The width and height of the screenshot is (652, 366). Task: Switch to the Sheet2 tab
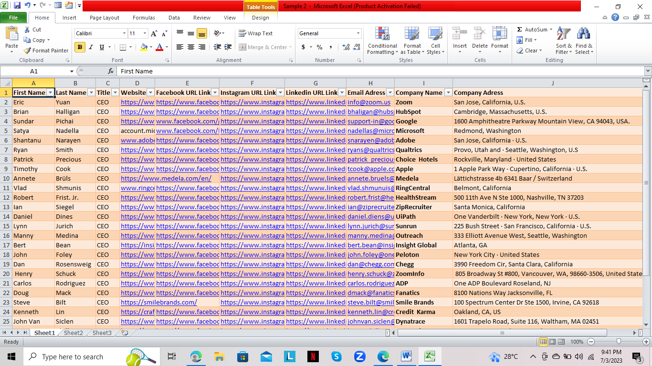[x=74, y=333]
